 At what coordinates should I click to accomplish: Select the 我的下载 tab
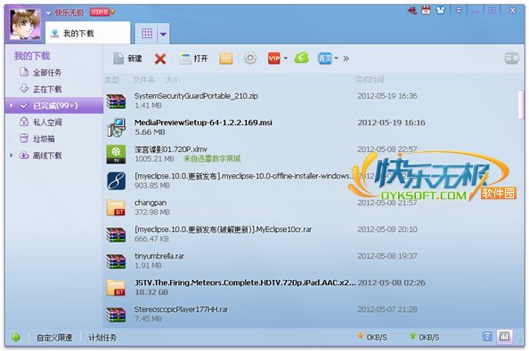point(87,33)
